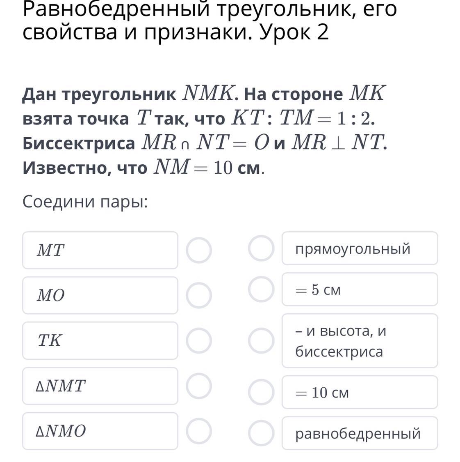Select the radio circle next to MT
Image resolution: width=460 pixels, height=462 pixels.
[199, 250]
